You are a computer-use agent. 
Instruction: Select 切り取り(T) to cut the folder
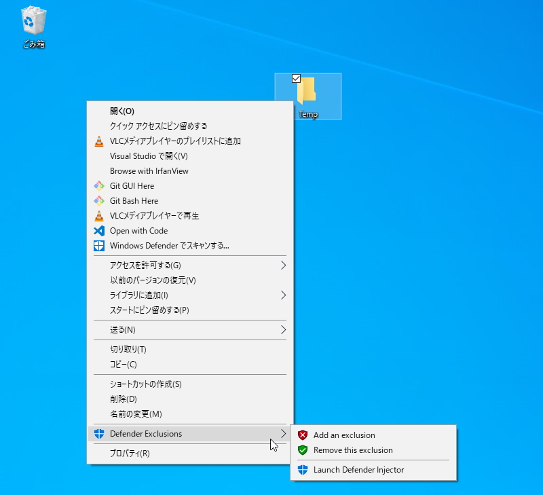pyautogui.click(x=190, y=350)
